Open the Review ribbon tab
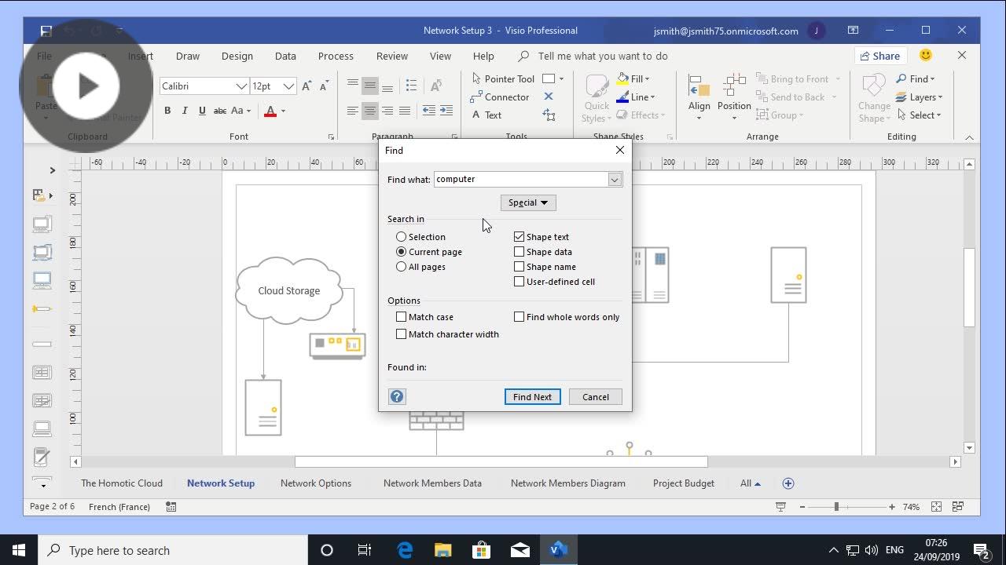1006x565 pixels. (x=391, y=56)
